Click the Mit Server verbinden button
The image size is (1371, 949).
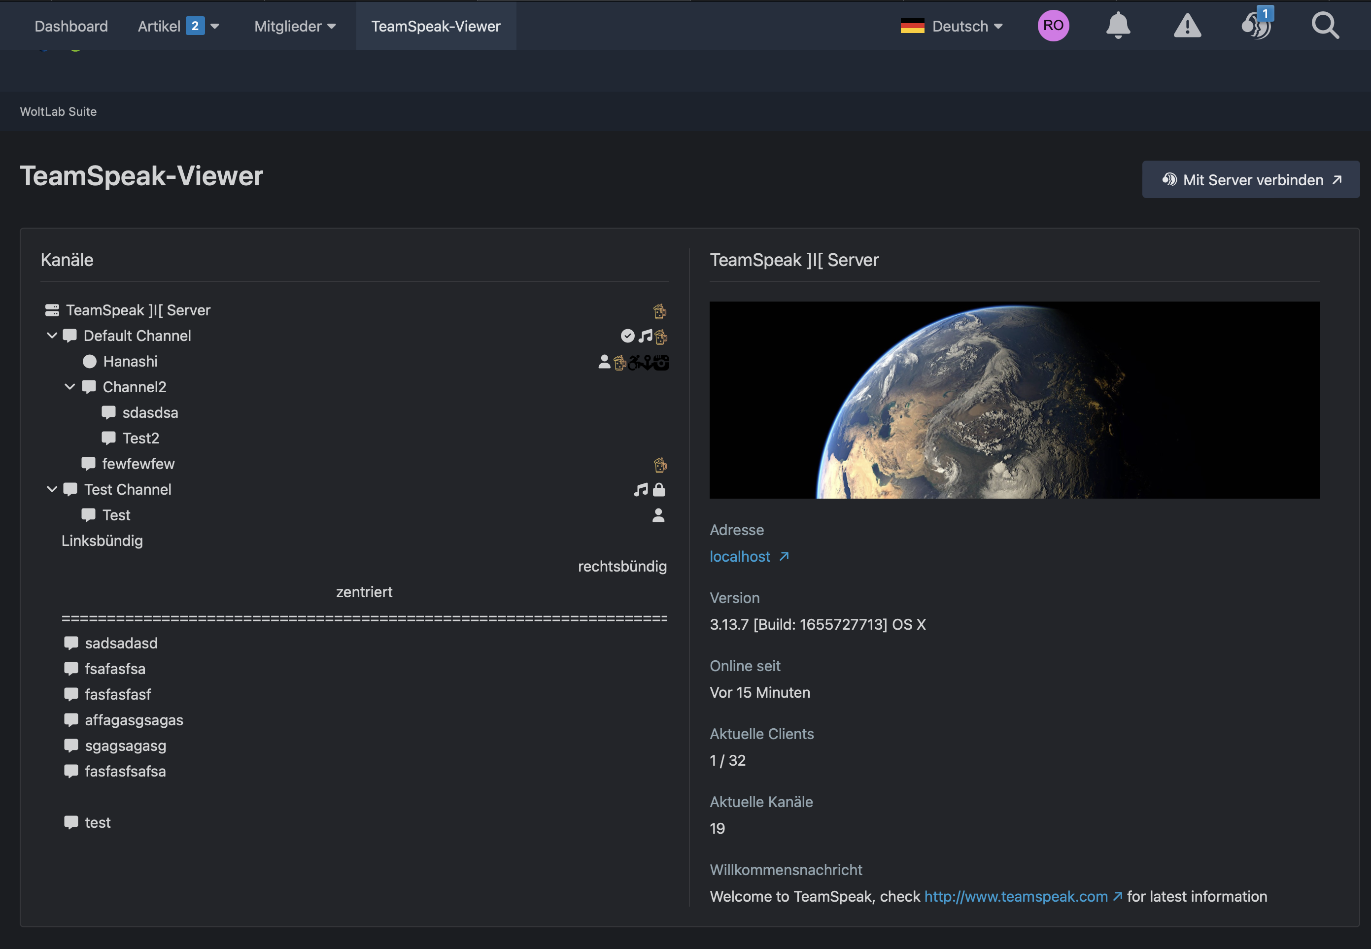click(x=1250, y=179)
